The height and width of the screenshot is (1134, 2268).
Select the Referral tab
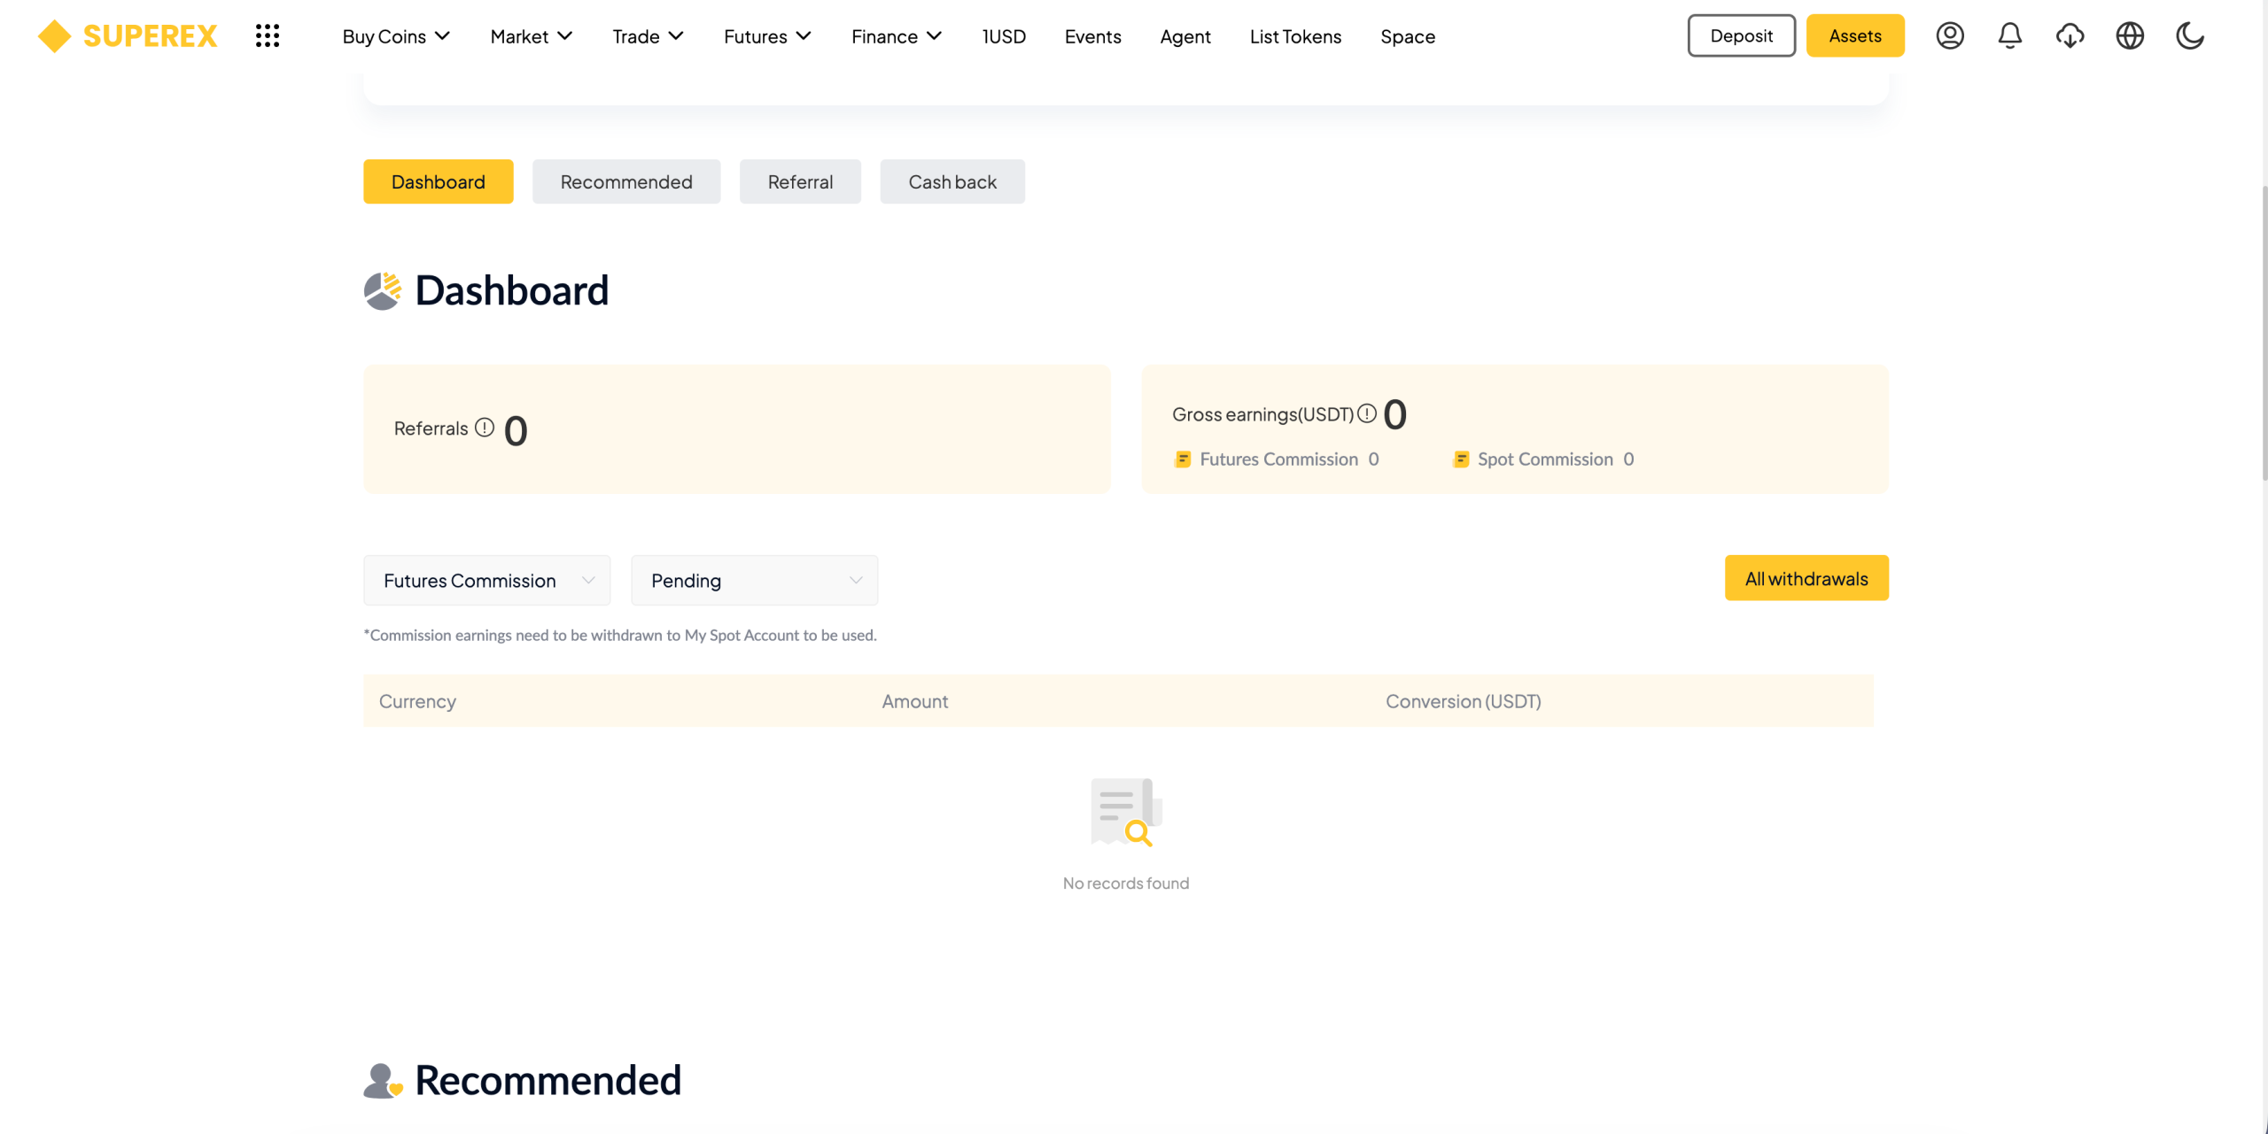point(800,181)
